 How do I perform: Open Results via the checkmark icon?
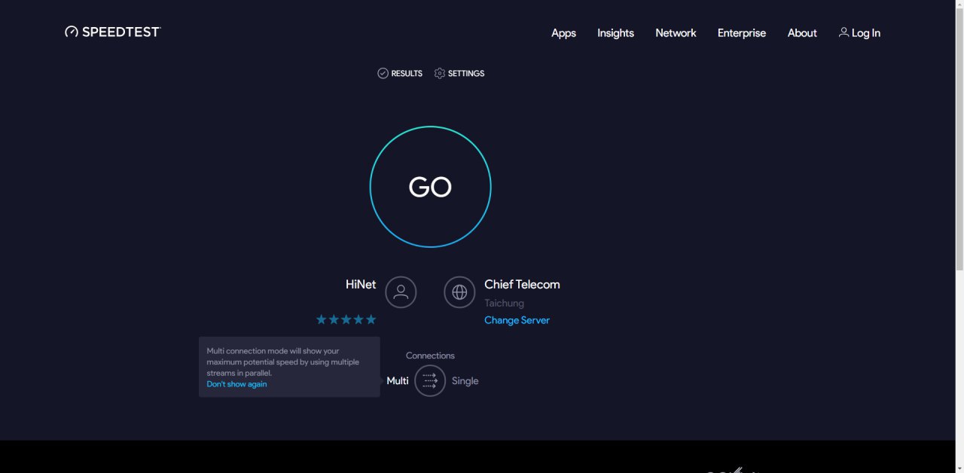383,73
